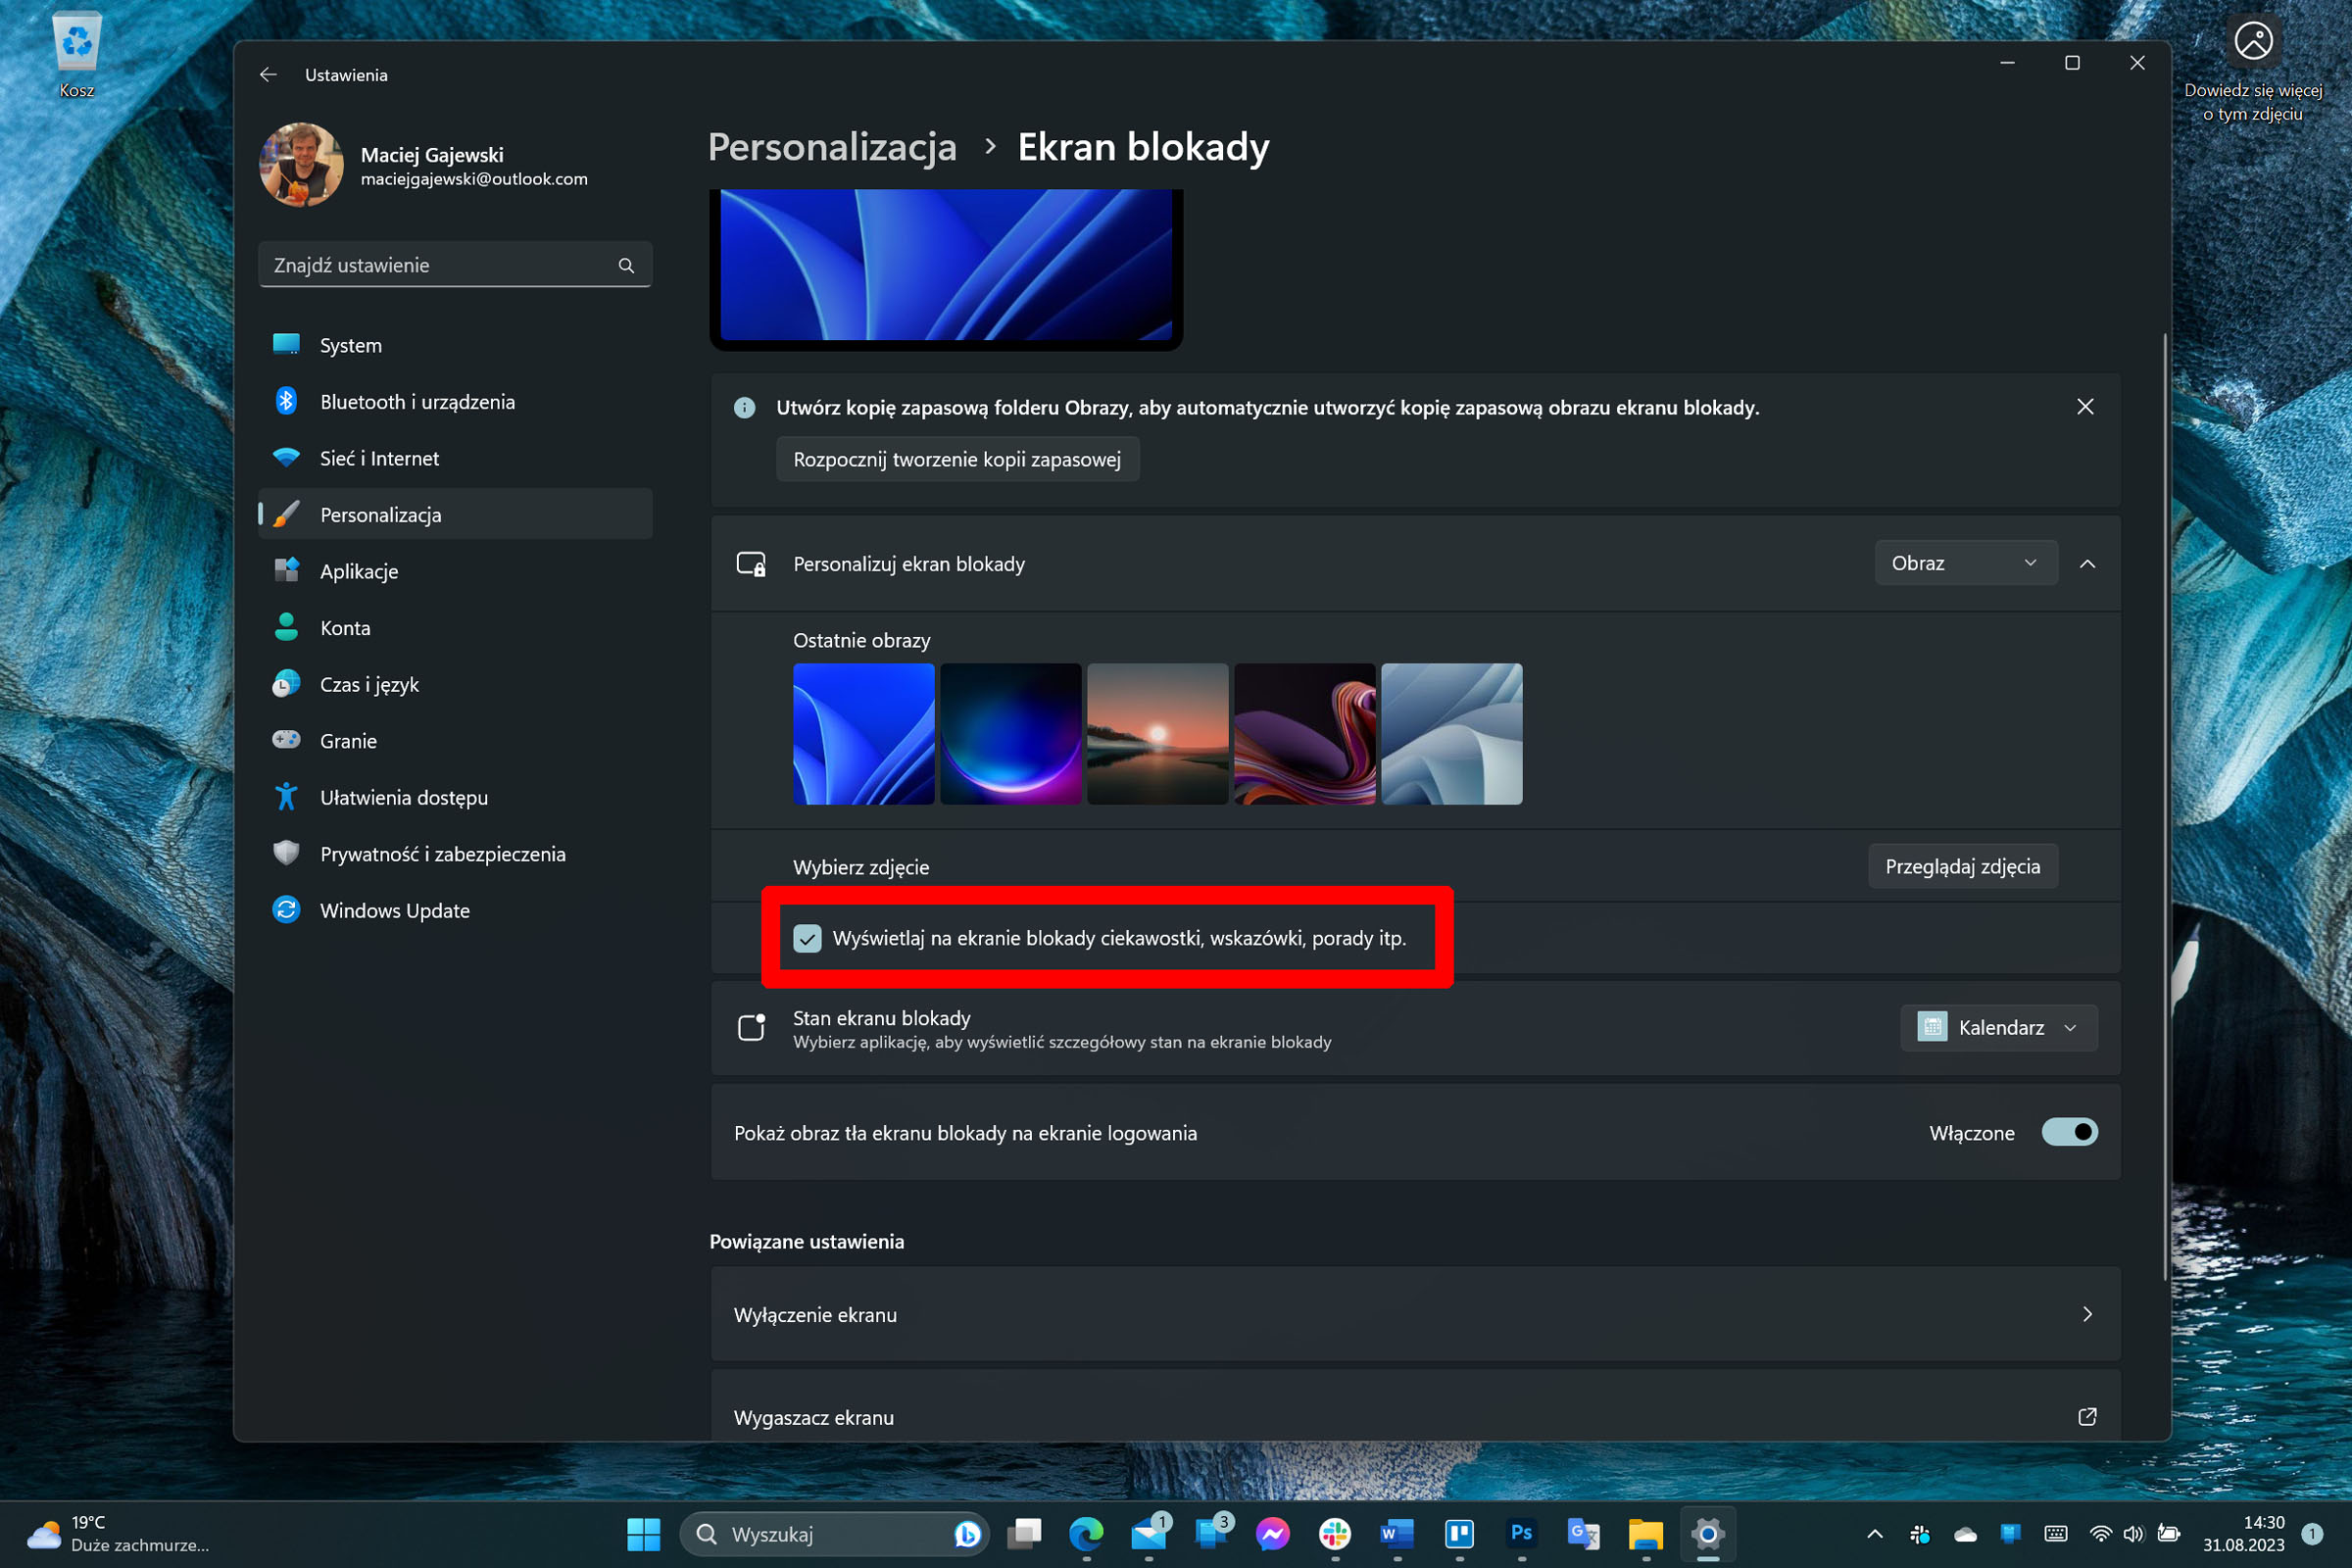This screenshot has width=2352, height=1568.
Task: Select the dark glowing sphere thumbnail
Action: point(1010,734)
